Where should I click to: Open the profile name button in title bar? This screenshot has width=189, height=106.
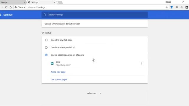tap(168, 2)
